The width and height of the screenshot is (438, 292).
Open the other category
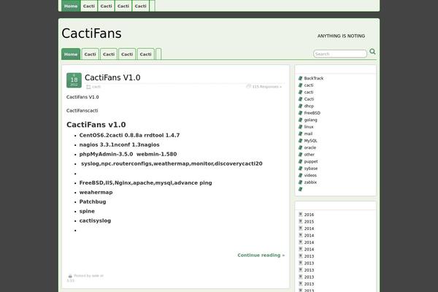310,155
